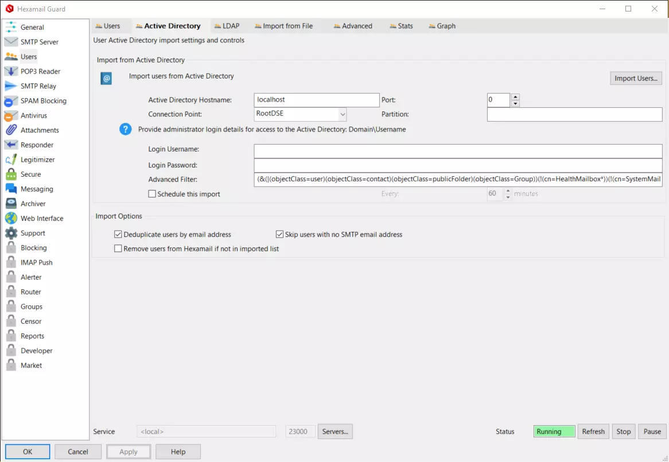Open the Web Interface globe icon
The height and width of the screenshot is (462, 669).
pos(11,219)
